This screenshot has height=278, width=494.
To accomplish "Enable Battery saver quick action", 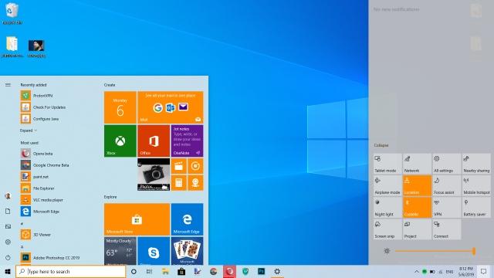I will (476, 208).
